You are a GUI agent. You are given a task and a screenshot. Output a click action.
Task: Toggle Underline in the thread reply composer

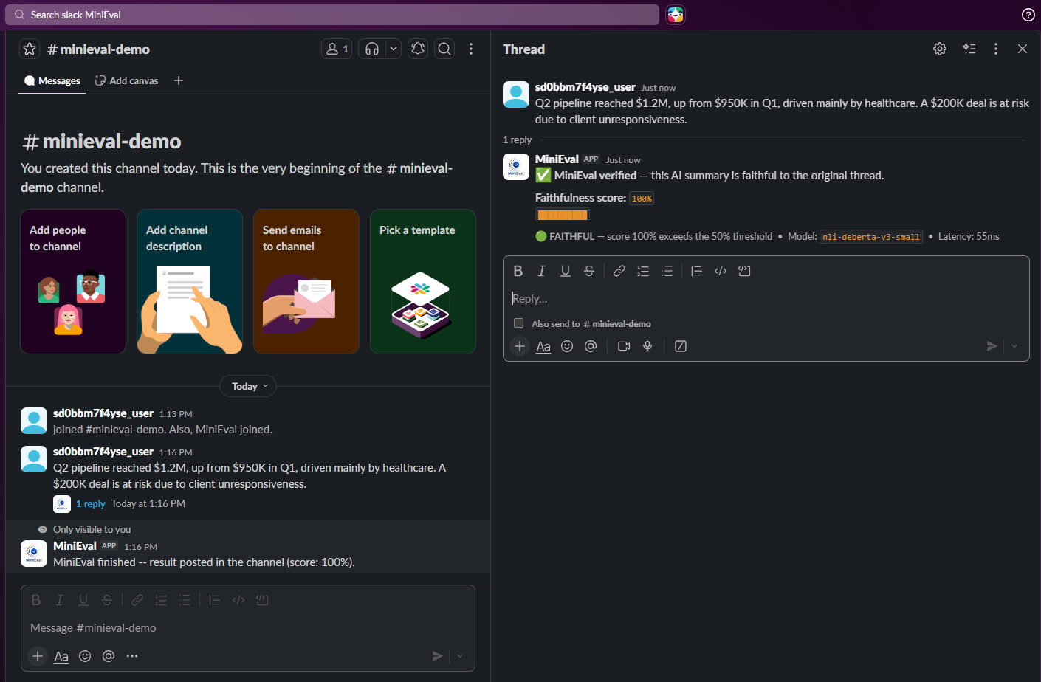coord(566,271)
